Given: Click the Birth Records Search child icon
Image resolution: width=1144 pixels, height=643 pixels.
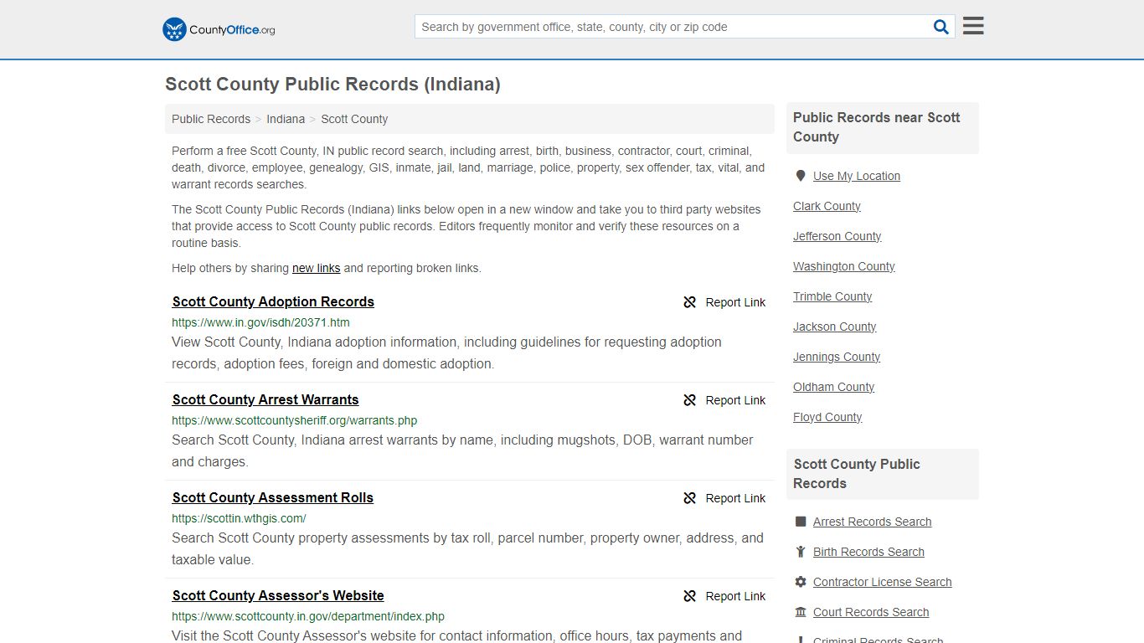Looking at the screenshot, I should [801, 552].
